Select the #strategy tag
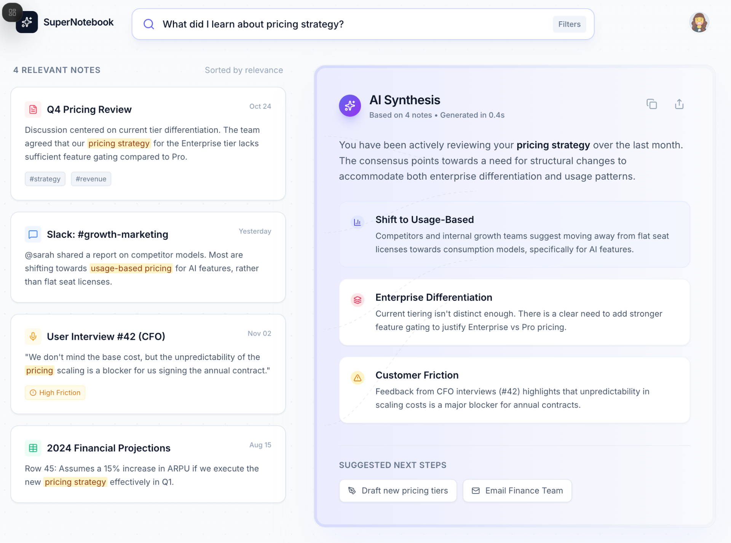This screenshot has width=731, height=543. pos(45,179)
